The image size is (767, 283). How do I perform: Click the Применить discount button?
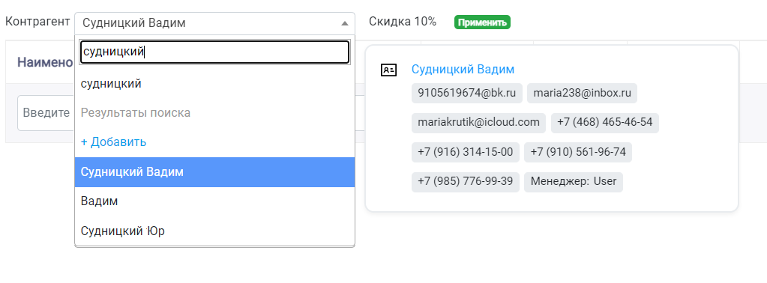[x=482, y=22]
